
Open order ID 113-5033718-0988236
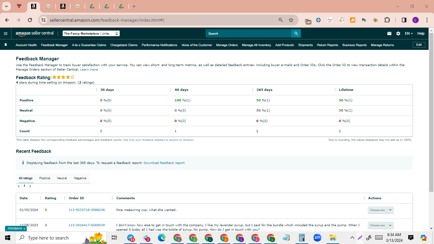click(x=87, y=210)
